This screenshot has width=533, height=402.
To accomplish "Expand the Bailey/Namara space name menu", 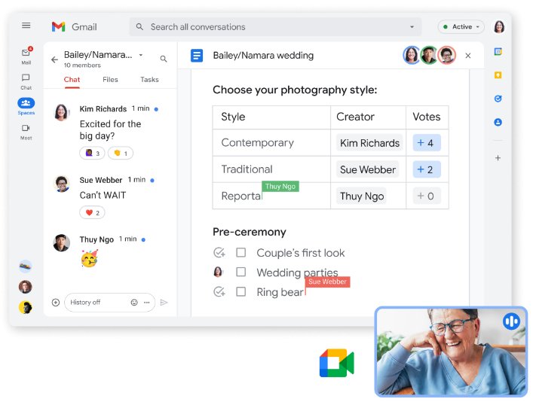I will click(141, 55).
